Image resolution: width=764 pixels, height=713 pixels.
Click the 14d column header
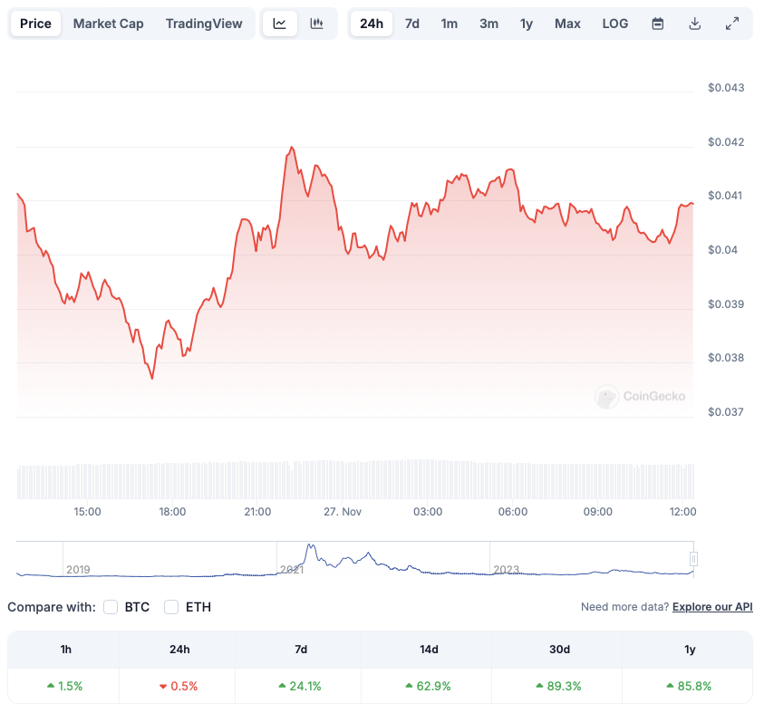pos(429,650)
